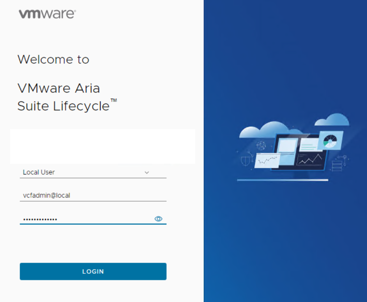Click the "VMware Aria" title line

pos(59,88)
